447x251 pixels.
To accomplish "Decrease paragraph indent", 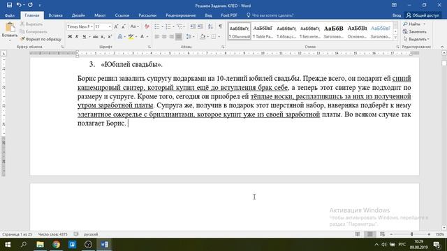I will pos(193,26).
